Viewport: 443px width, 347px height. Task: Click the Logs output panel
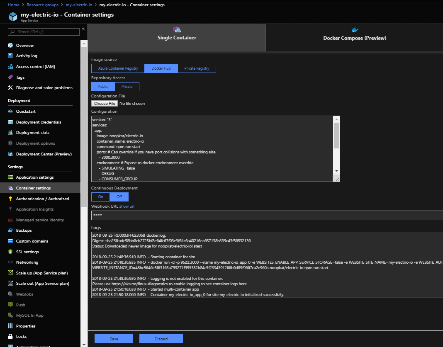point(267,265)
